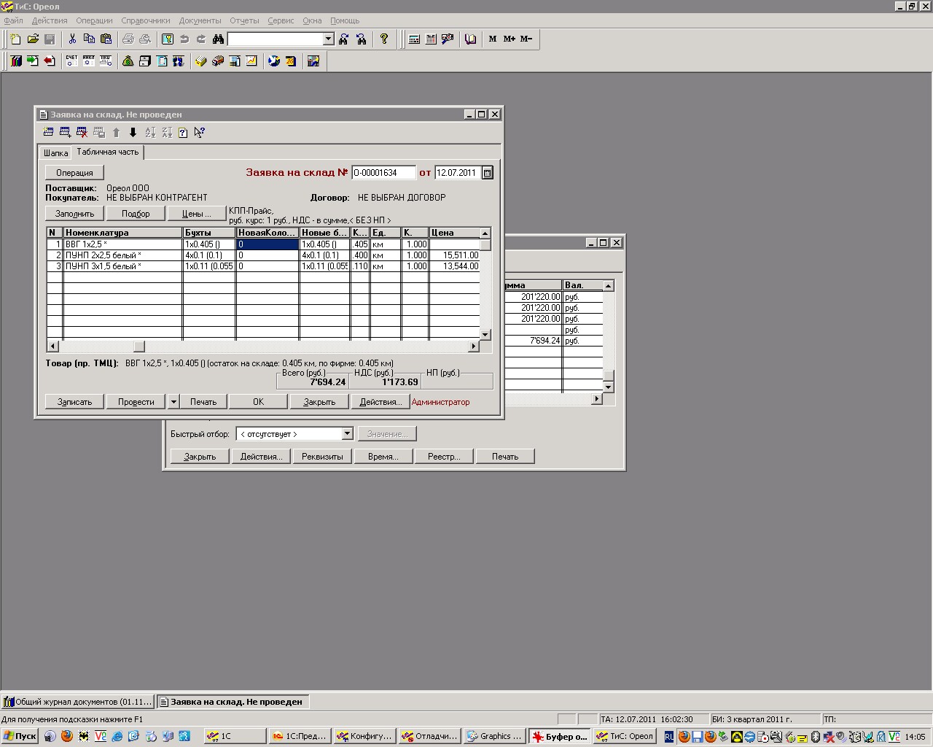933x747 pixels.
Task: Click the Записать button
Action: tap(74, 402)
